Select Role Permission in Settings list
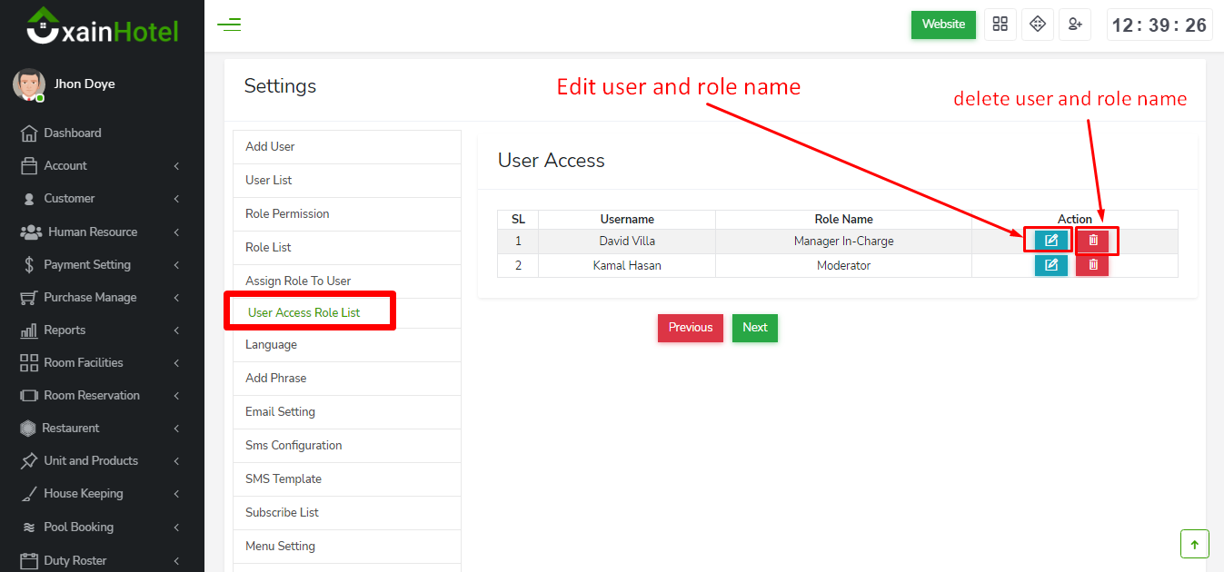 pyautogui.click(x=287, y=213)
